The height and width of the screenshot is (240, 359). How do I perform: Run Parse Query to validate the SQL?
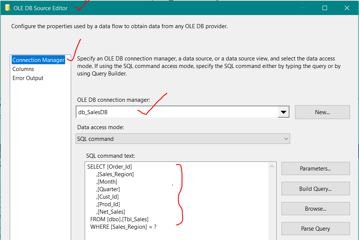point(315,228)
